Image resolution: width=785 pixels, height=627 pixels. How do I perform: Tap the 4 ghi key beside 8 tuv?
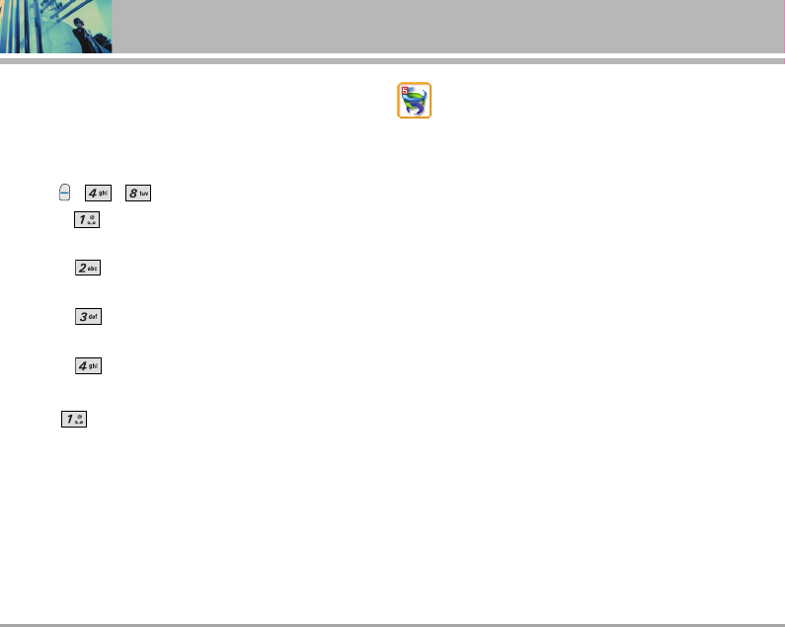click(98, 193)
